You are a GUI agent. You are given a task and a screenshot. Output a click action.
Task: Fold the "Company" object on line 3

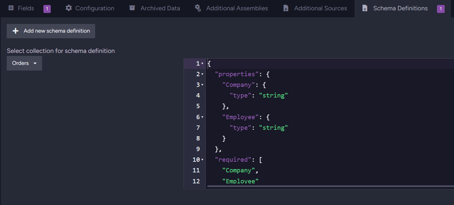click(x=202, y=85)
